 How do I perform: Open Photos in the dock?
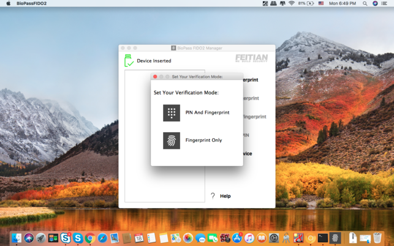pos(188,238)
